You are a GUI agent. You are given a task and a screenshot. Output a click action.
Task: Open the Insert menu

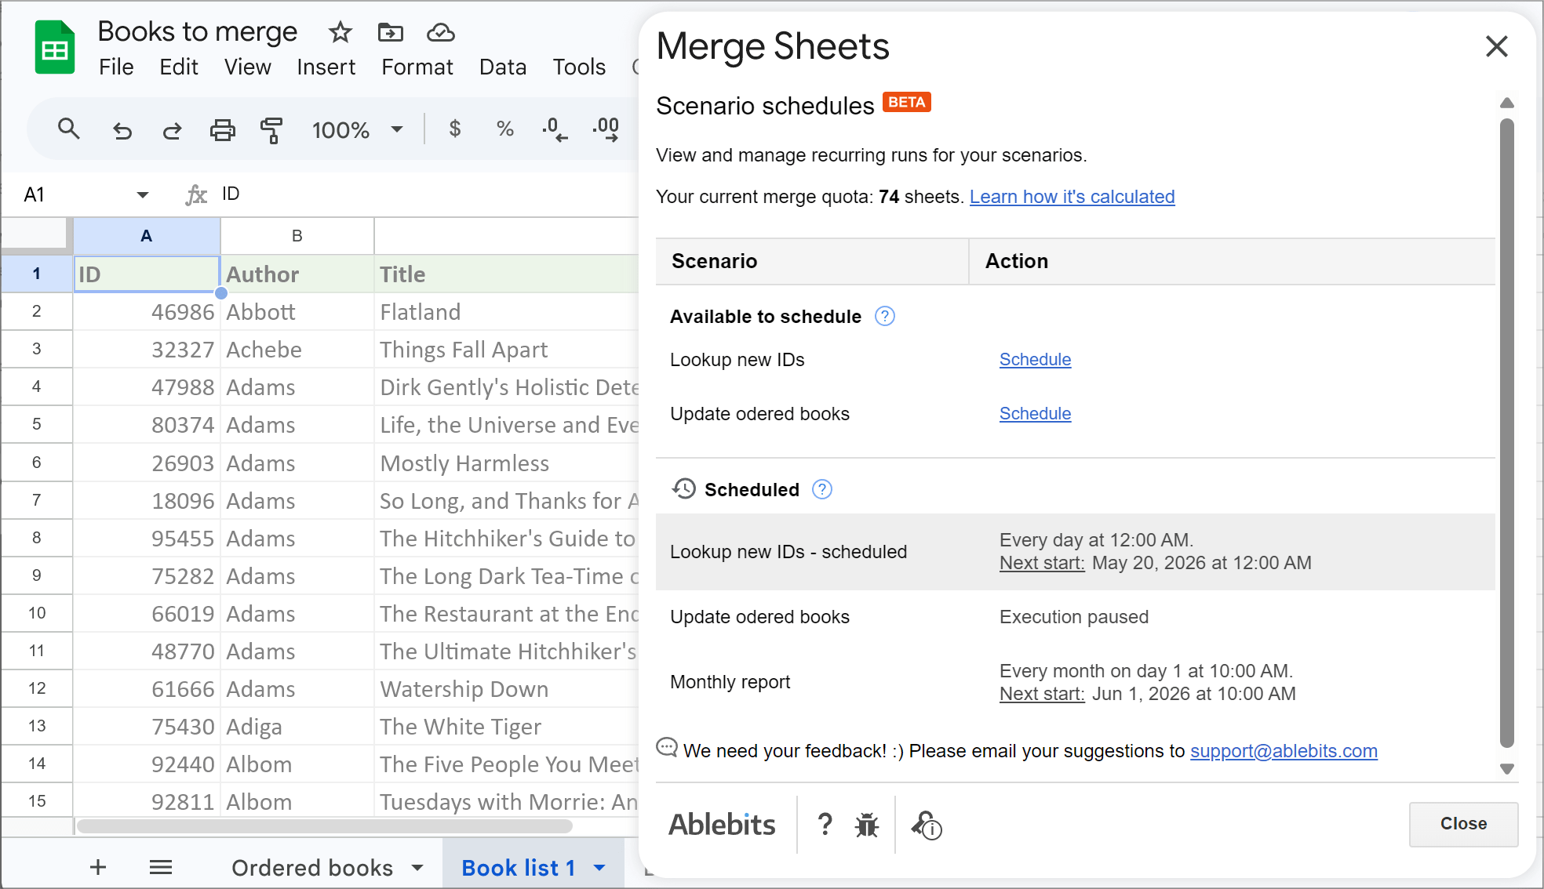click(326, 67)
